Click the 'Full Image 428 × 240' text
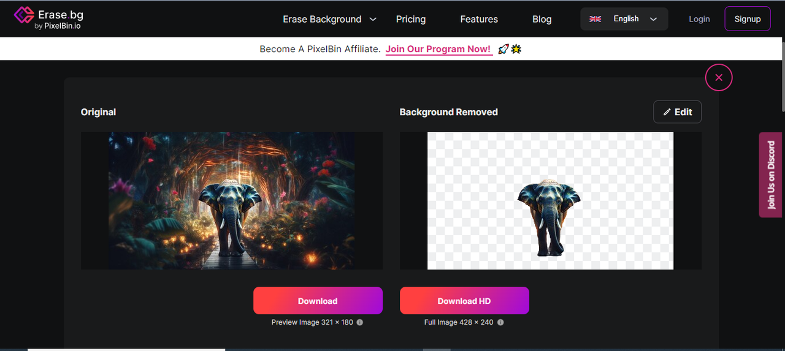The width and height of the screenshot is (785, 351). pyautogui.click(x=459, y=322)
